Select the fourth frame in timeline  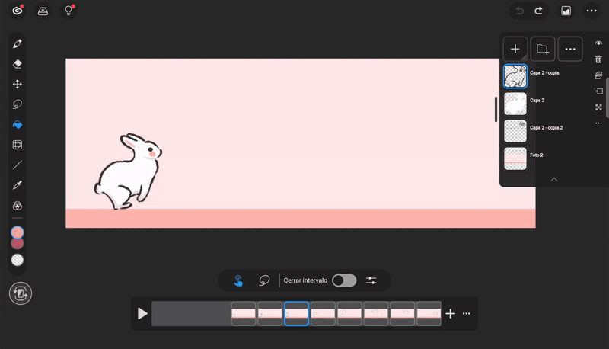click(x=323, y=314)
